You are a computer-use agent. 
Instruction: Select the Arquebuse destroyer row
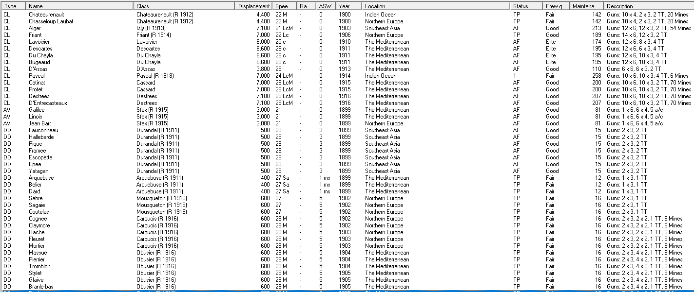pos(41,178)
